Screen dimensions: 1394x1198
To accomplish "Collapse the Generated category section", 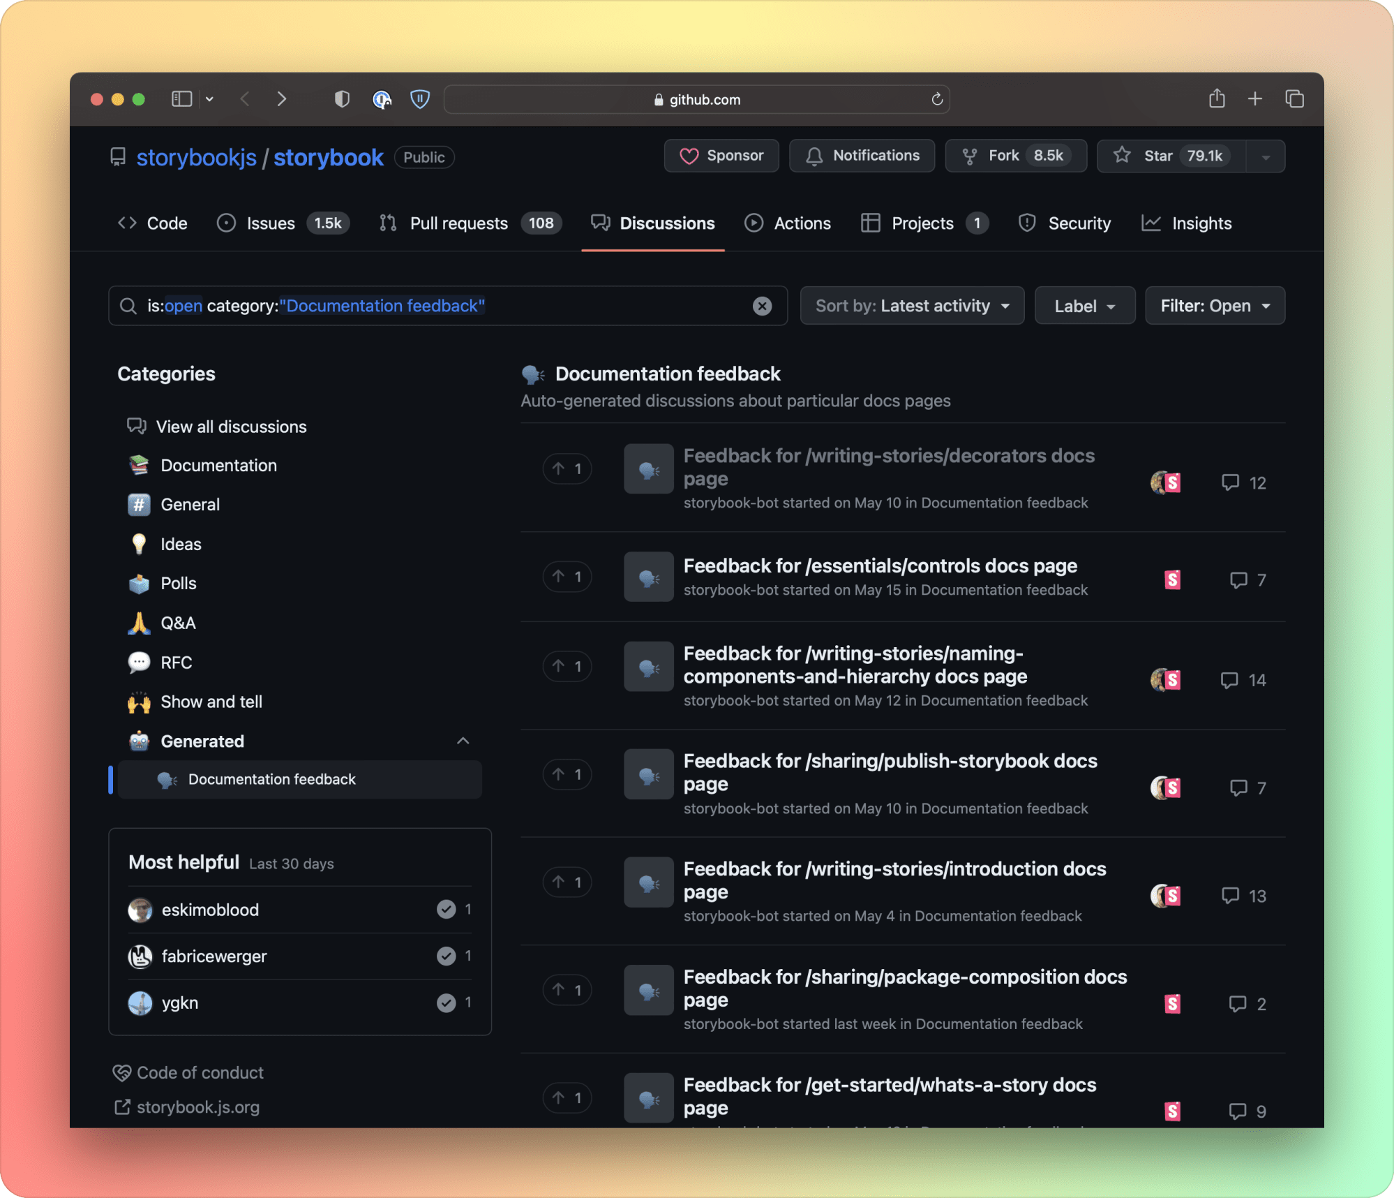I will pos(463,741).
